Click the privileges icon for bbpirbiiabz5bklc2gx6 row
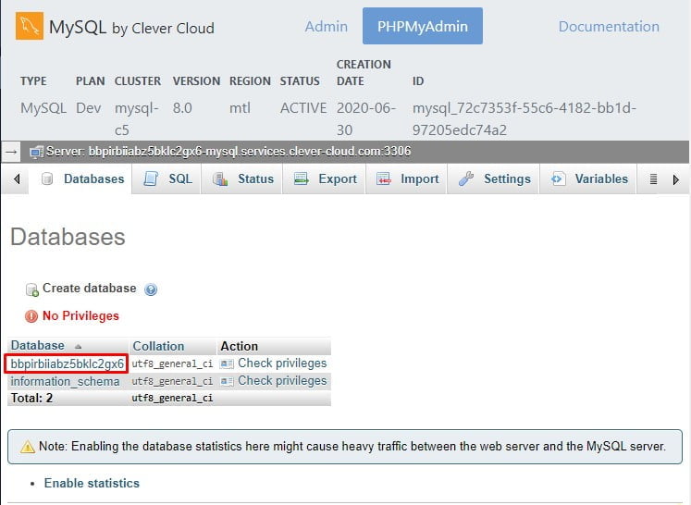691x505 pixels. [x=227, y=363]
